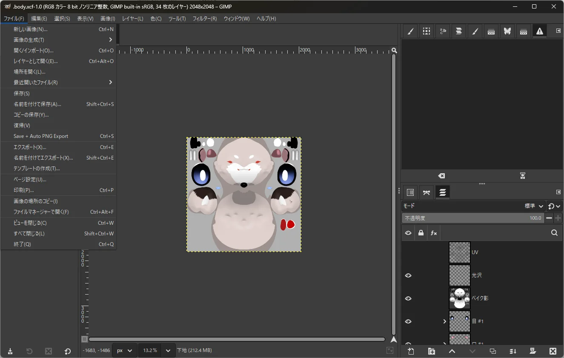Open the checkered tab right of the butterfly

[524, 31]
